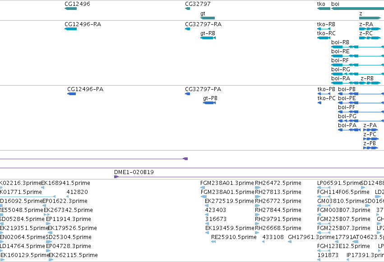Select EST EP11914.3prime
The image size is (384, 262).
(48, 224)
